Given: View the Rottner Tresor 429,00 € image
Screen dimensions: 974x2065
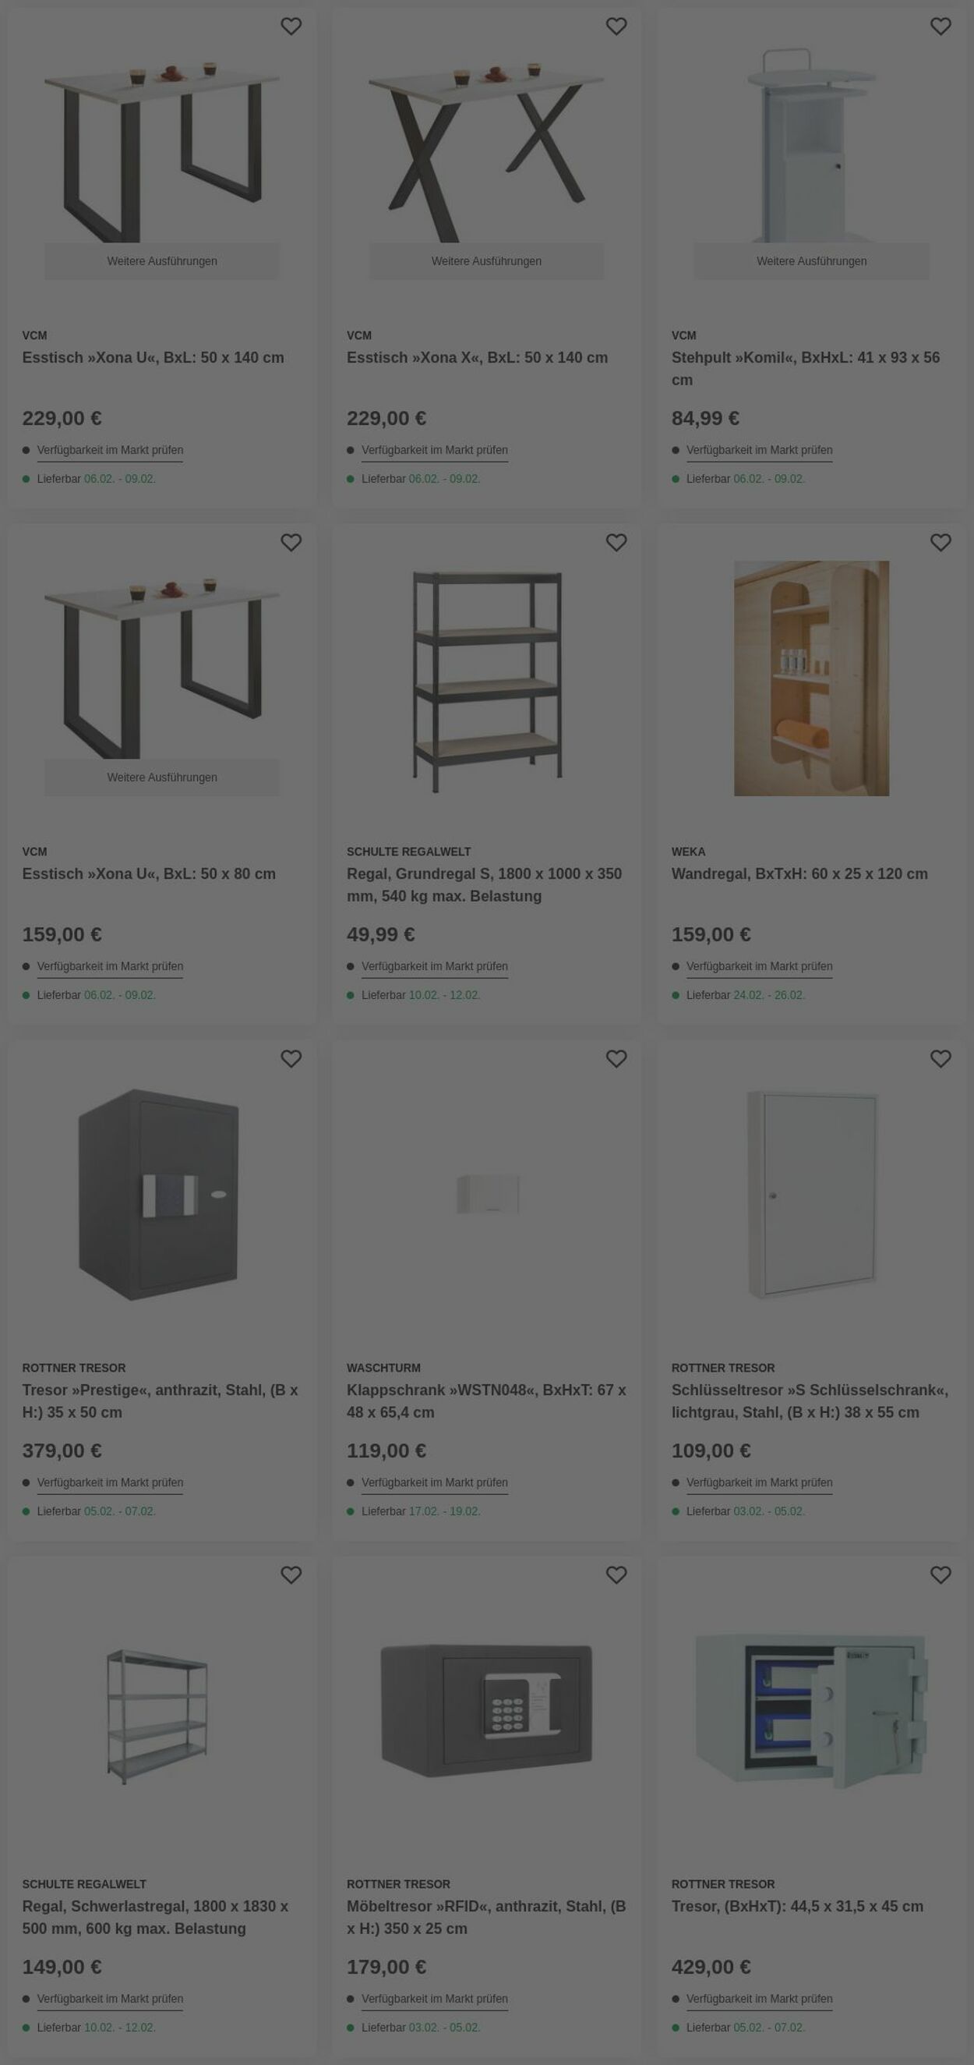Looking at the screenshot, I should [x=810, y=1711].
